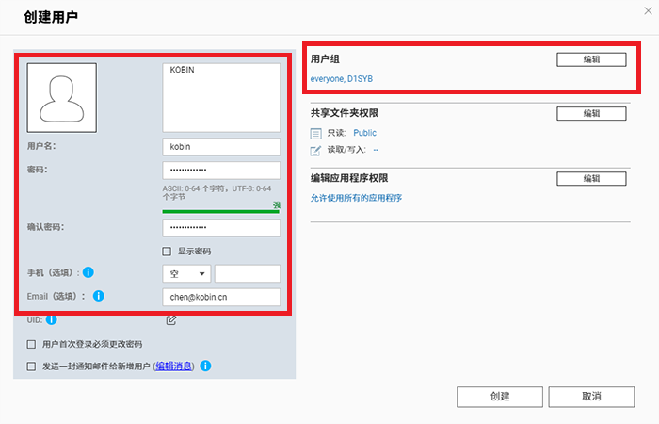Click the green 强 strength label
This screenshot has height=424, width=659.
pyautogui.click(x=277, y=204)
